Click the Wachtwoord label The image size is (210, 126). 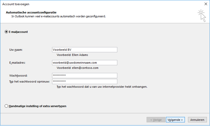18,76
